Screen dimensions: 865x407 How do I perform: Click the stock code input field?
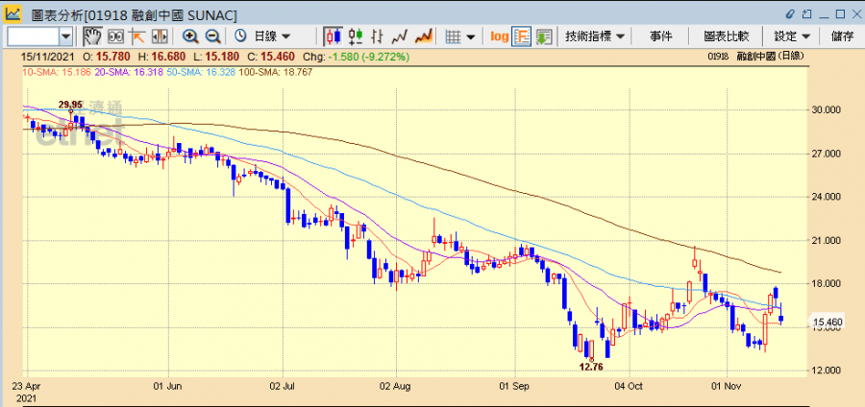pyautogui.click(x=33, y=36)
